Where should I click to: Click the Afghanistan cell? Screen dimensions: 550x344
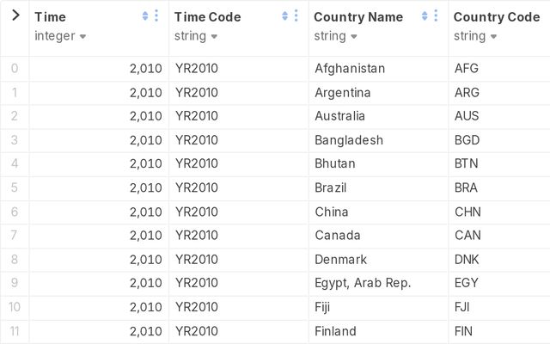pyautogui.click(x=378, y=69)
